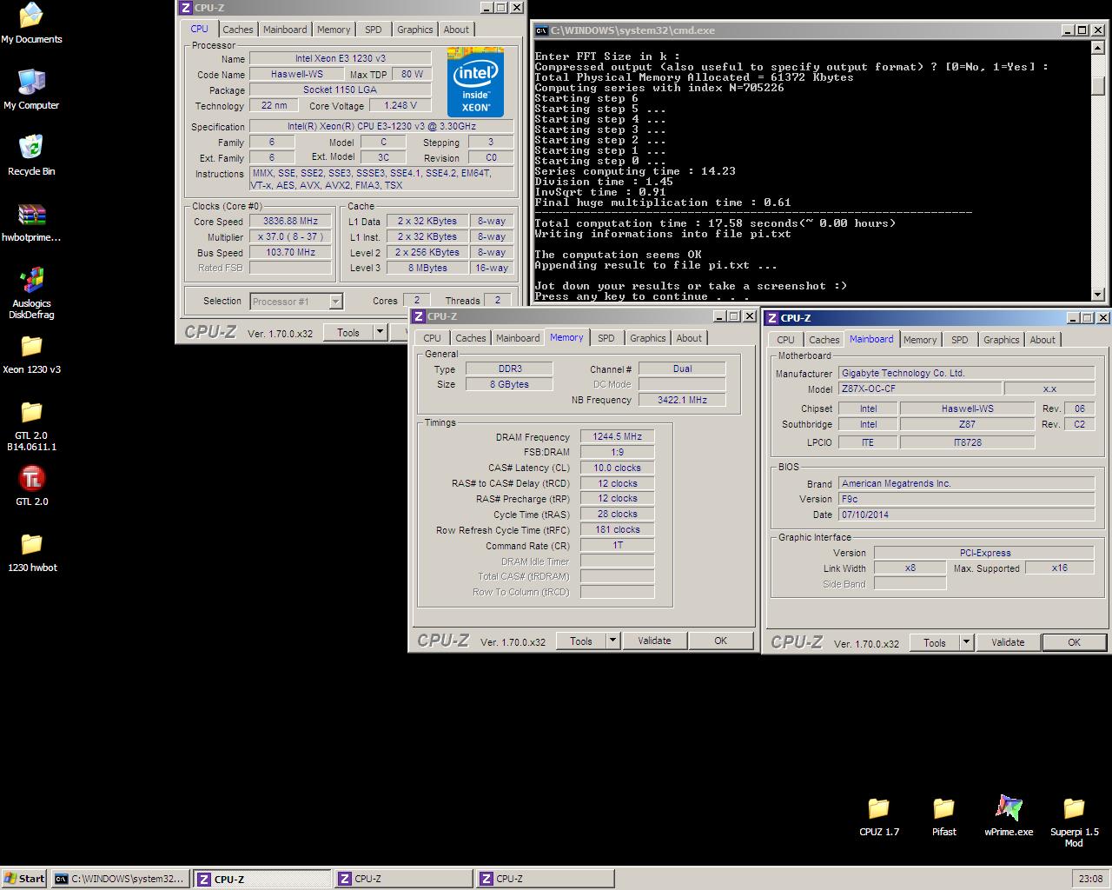Select the Graphics tab in the CPU-Z Mainboard window
The height and width of the screenshot is (890, 1112).
pyautogui.click(x=1001, y=340)
